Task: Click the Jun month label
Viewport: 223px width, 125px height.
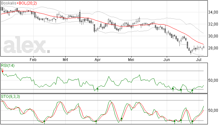Action: click(x=166, y=59)
